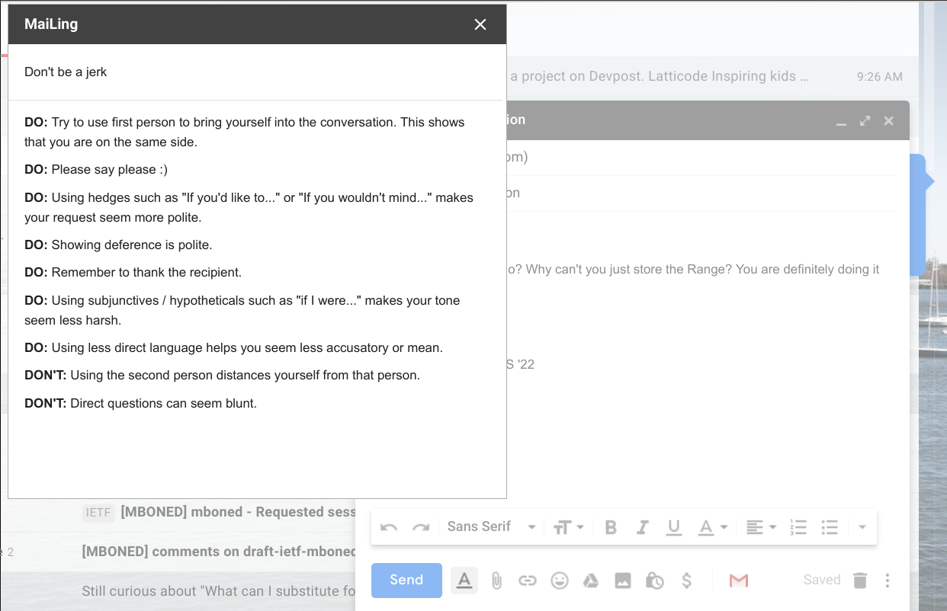Toggle confidential mode lock-clock icon

pyautogui.click(x=654, y=581)
